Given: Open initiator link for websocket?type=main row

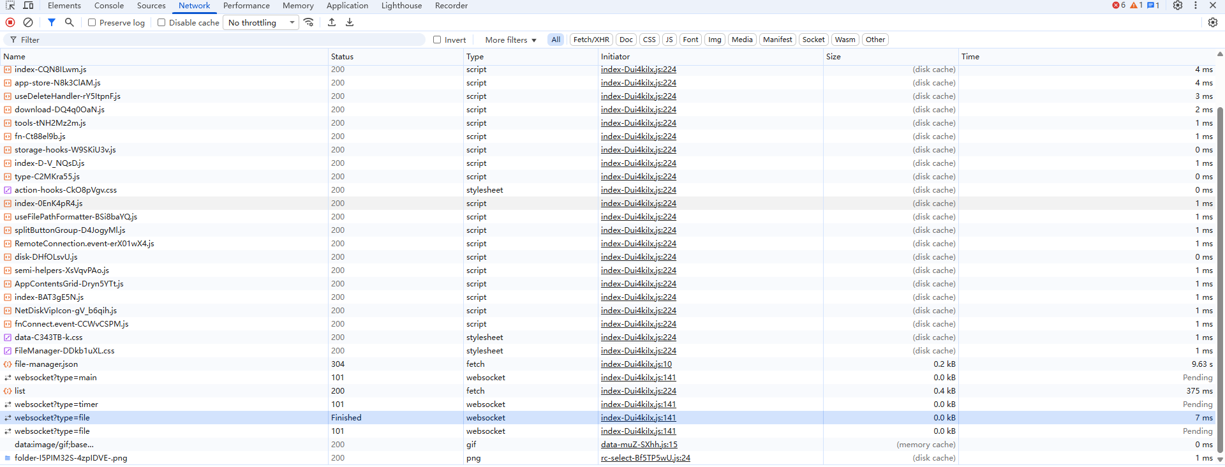Looking at the screenshot, I should click(639, 378).
